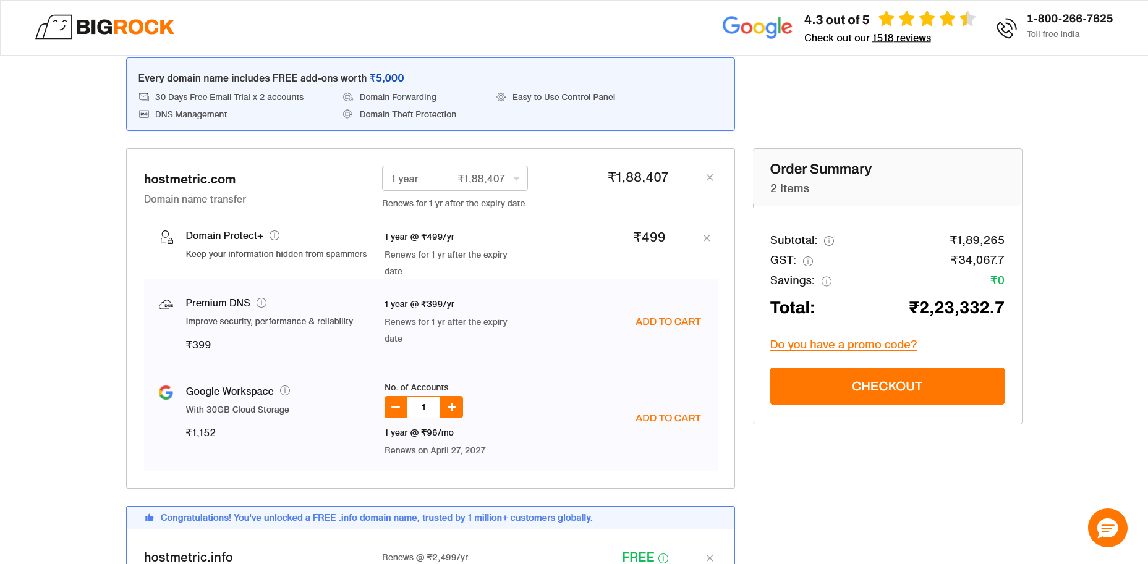1148x564 pixels.
Task: Click the 'Toll free India' label
Action: pyautogui.click(x=1053, y=34)
